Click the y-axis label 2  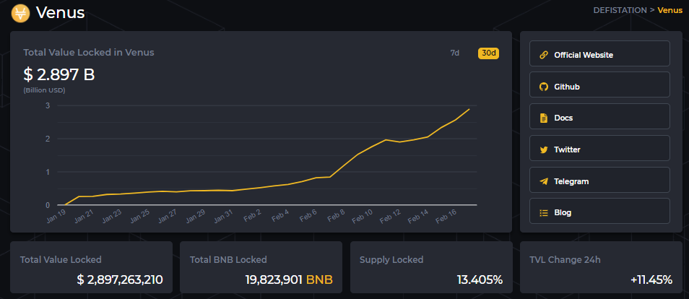pyautogui.click(x=48, y=139)
